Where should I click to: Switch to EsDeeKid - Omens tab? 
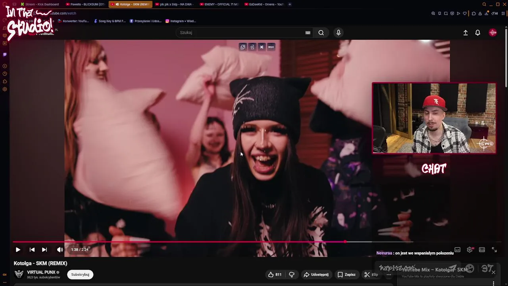point(264,4)
